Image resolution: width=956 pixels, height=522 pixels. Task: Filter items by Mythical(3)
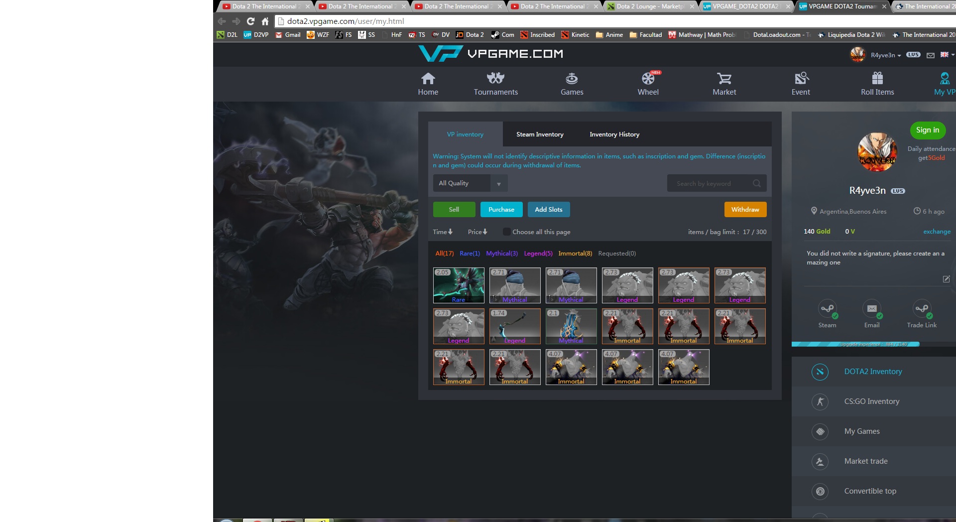point(502,254)
